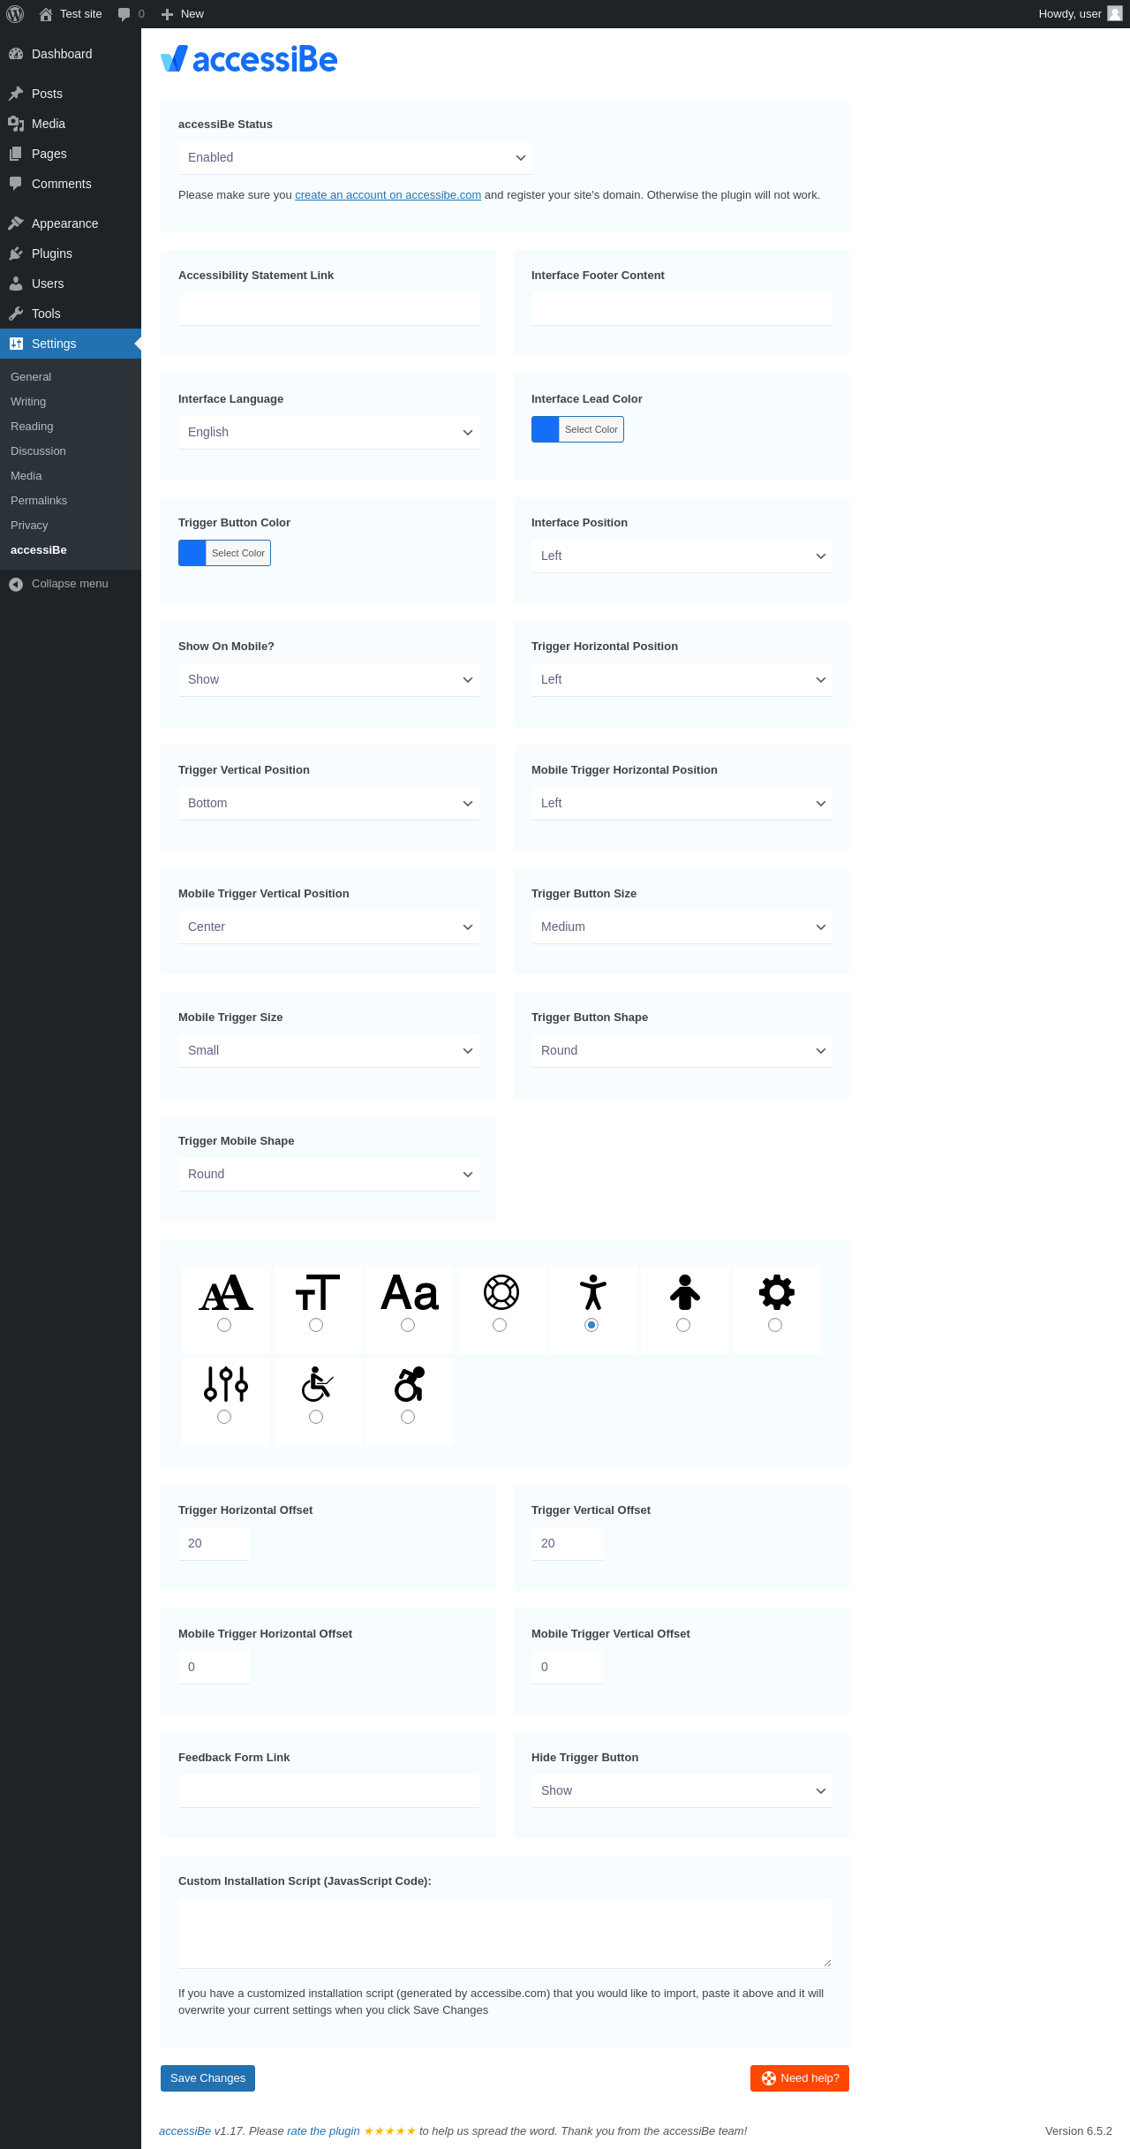The width and height of the screenshot is (1130, 2149).
Task: Click the gear cog trigger icon
Action: point(777,1292)
